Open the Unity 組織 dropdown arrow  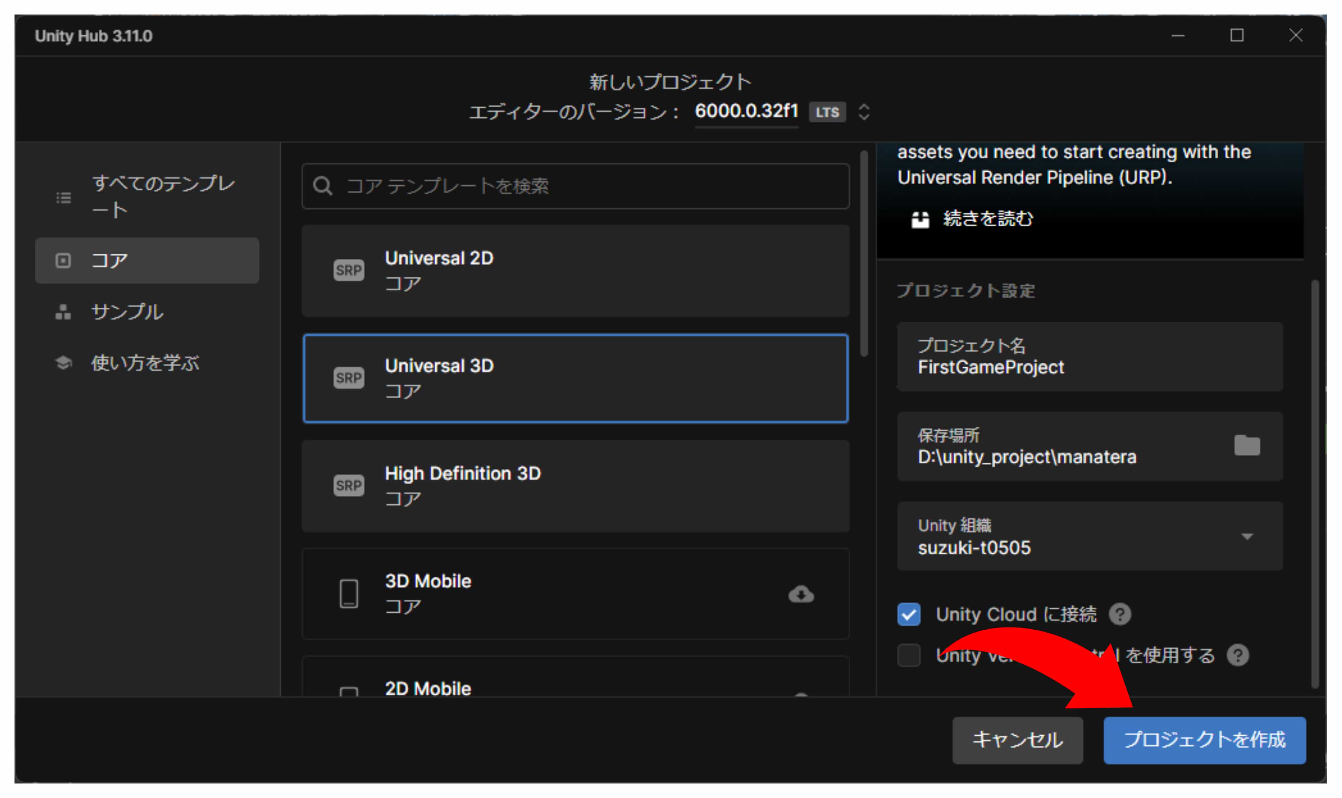click(1247, 536)
